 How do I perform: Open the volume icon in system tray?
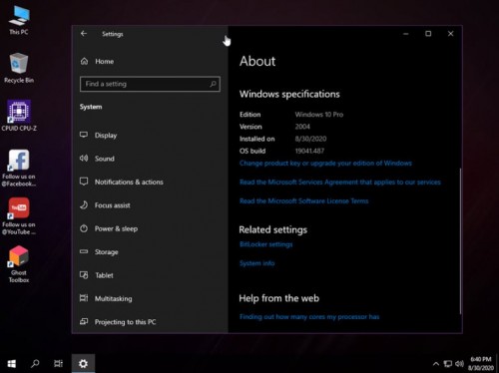point(459,364)
